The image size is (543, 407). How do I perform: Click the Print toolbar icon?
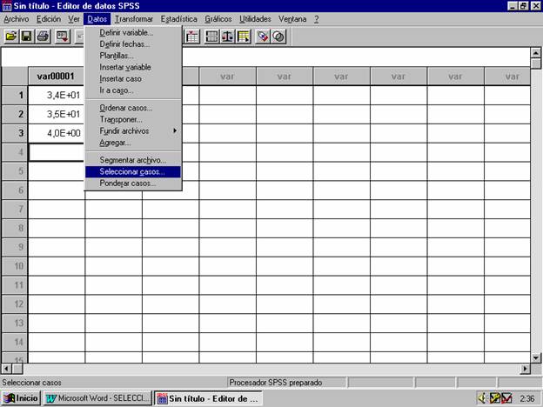tap(43, 37)
